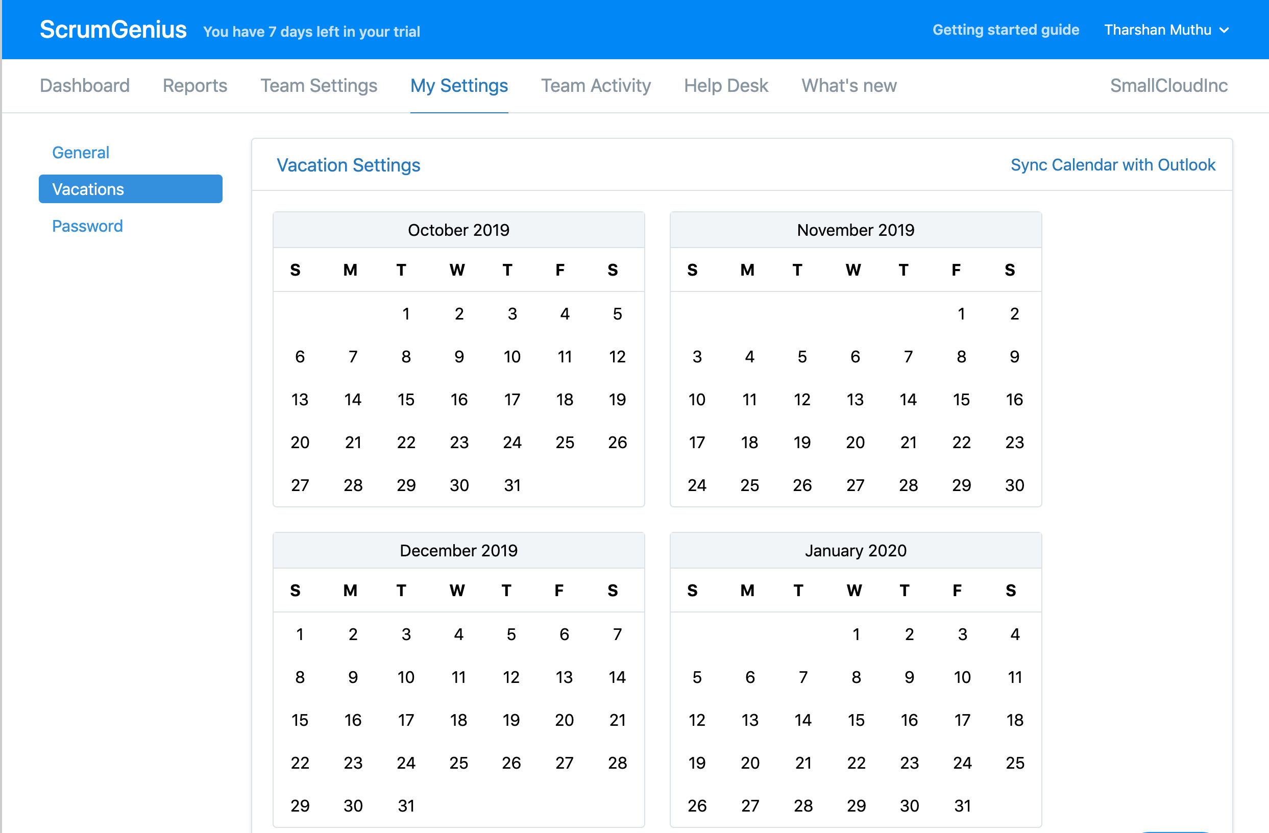Open the Getting started guide link
1269x833 pixels.
click(1005, 30)
